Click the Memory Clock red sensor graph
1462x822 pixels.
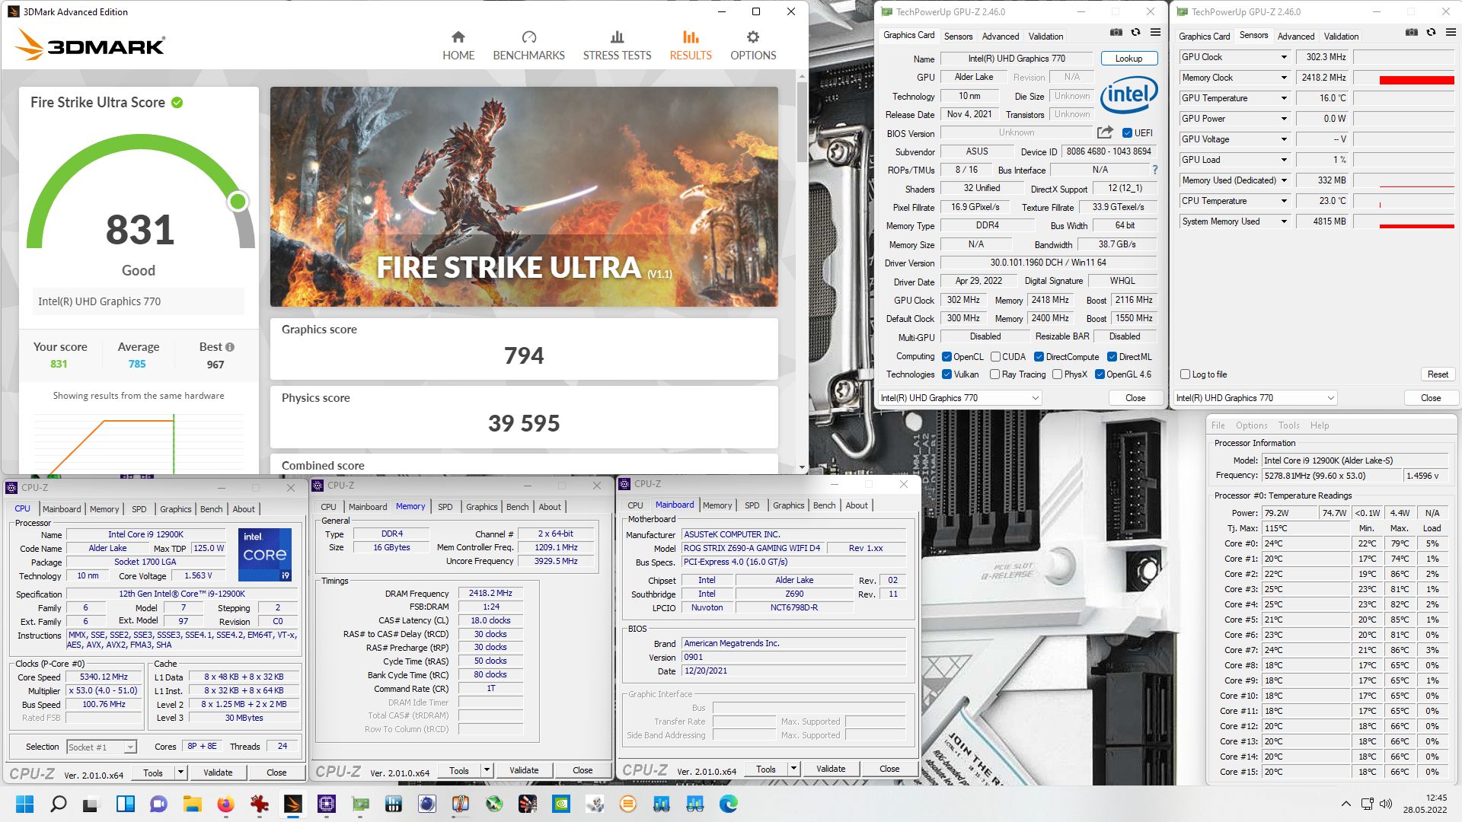pos(1405,78)
